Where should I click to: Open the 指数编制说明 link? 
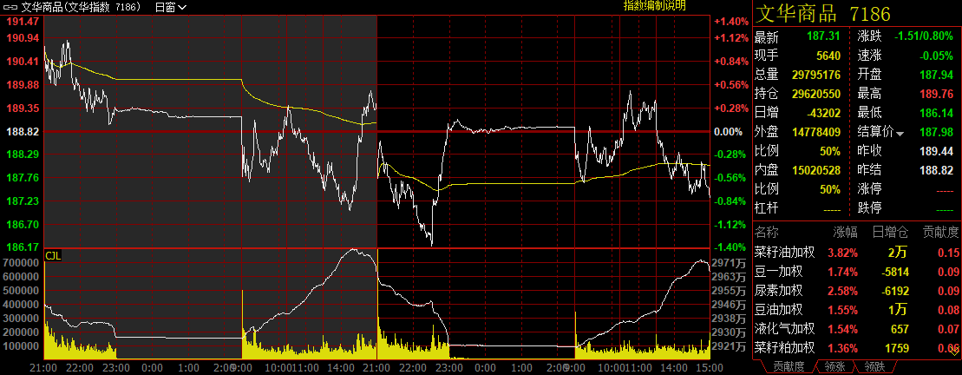point(655,5)
